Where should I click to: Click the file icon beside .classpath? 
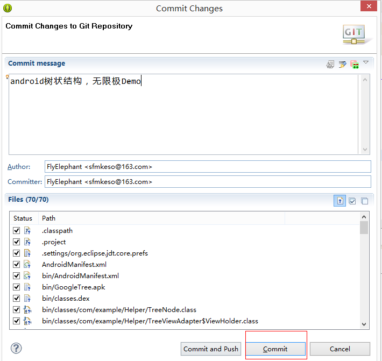[x=27, y=230]
